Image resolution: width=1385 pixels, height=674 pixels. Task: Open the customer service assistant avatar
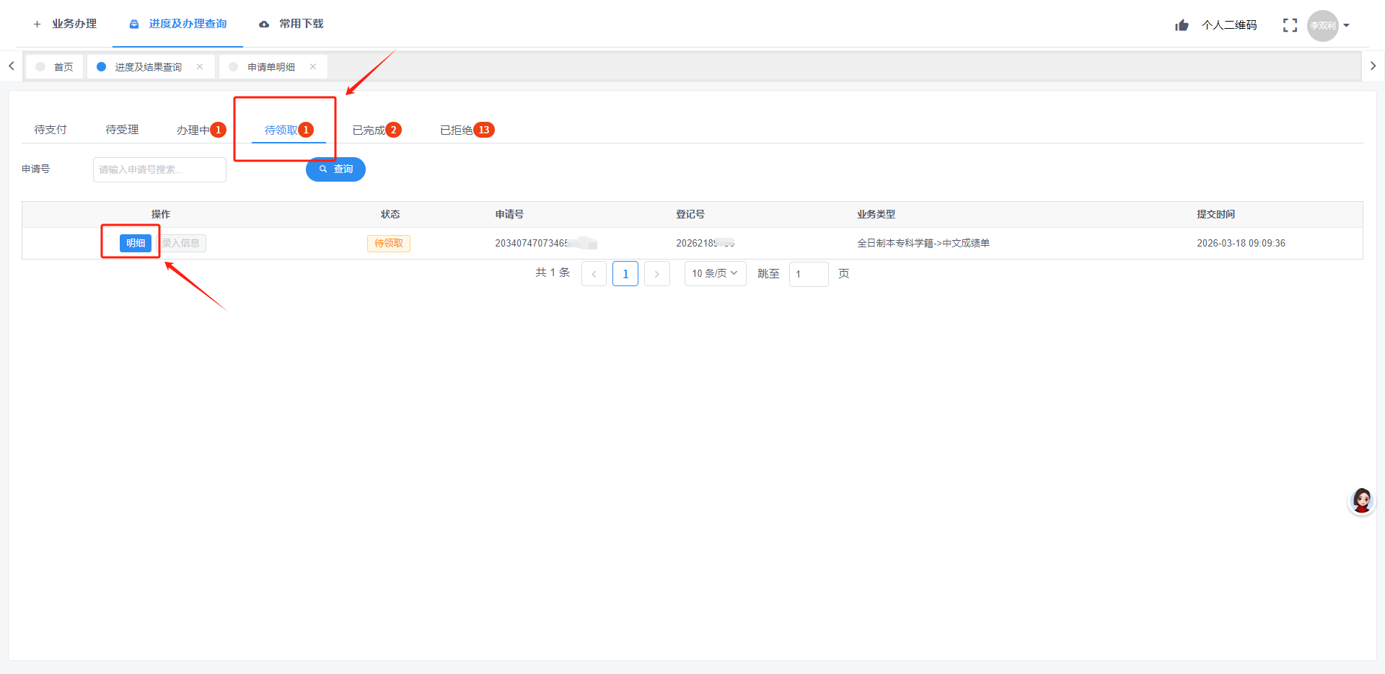coord(1362,501)
